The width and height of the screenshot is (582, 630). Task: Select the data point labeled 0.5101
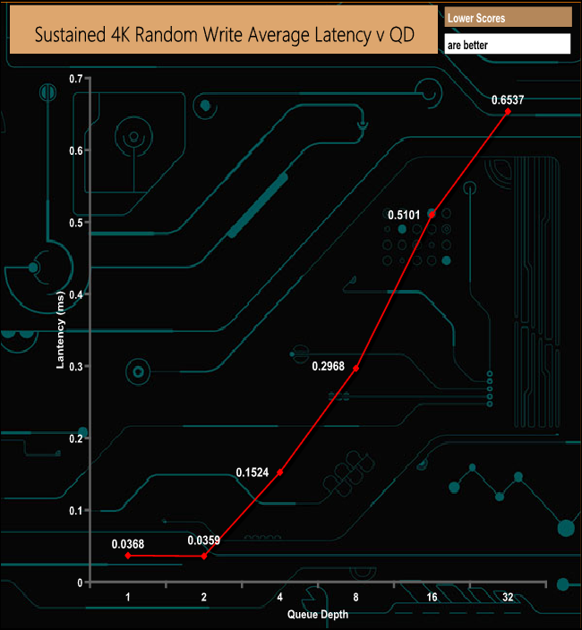click(432, 215)
